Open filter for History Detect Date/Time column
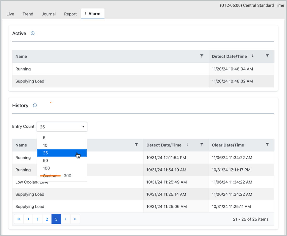287x236 pixels. tap(202, 145)
